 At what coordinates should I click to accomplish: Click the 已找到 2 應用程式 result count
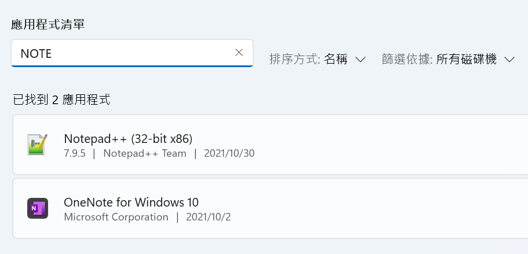pos(61,100)
